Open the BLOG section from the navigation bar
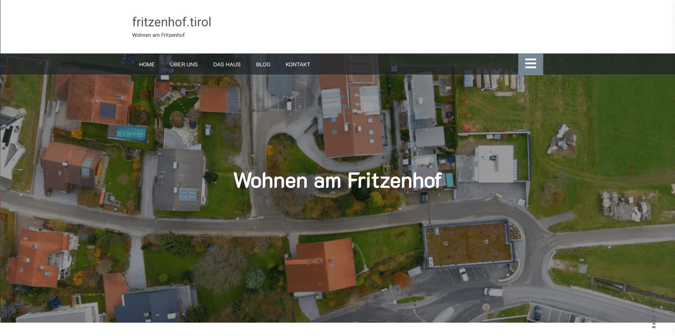Screen dimensions: 675x336 click(263, 65)
